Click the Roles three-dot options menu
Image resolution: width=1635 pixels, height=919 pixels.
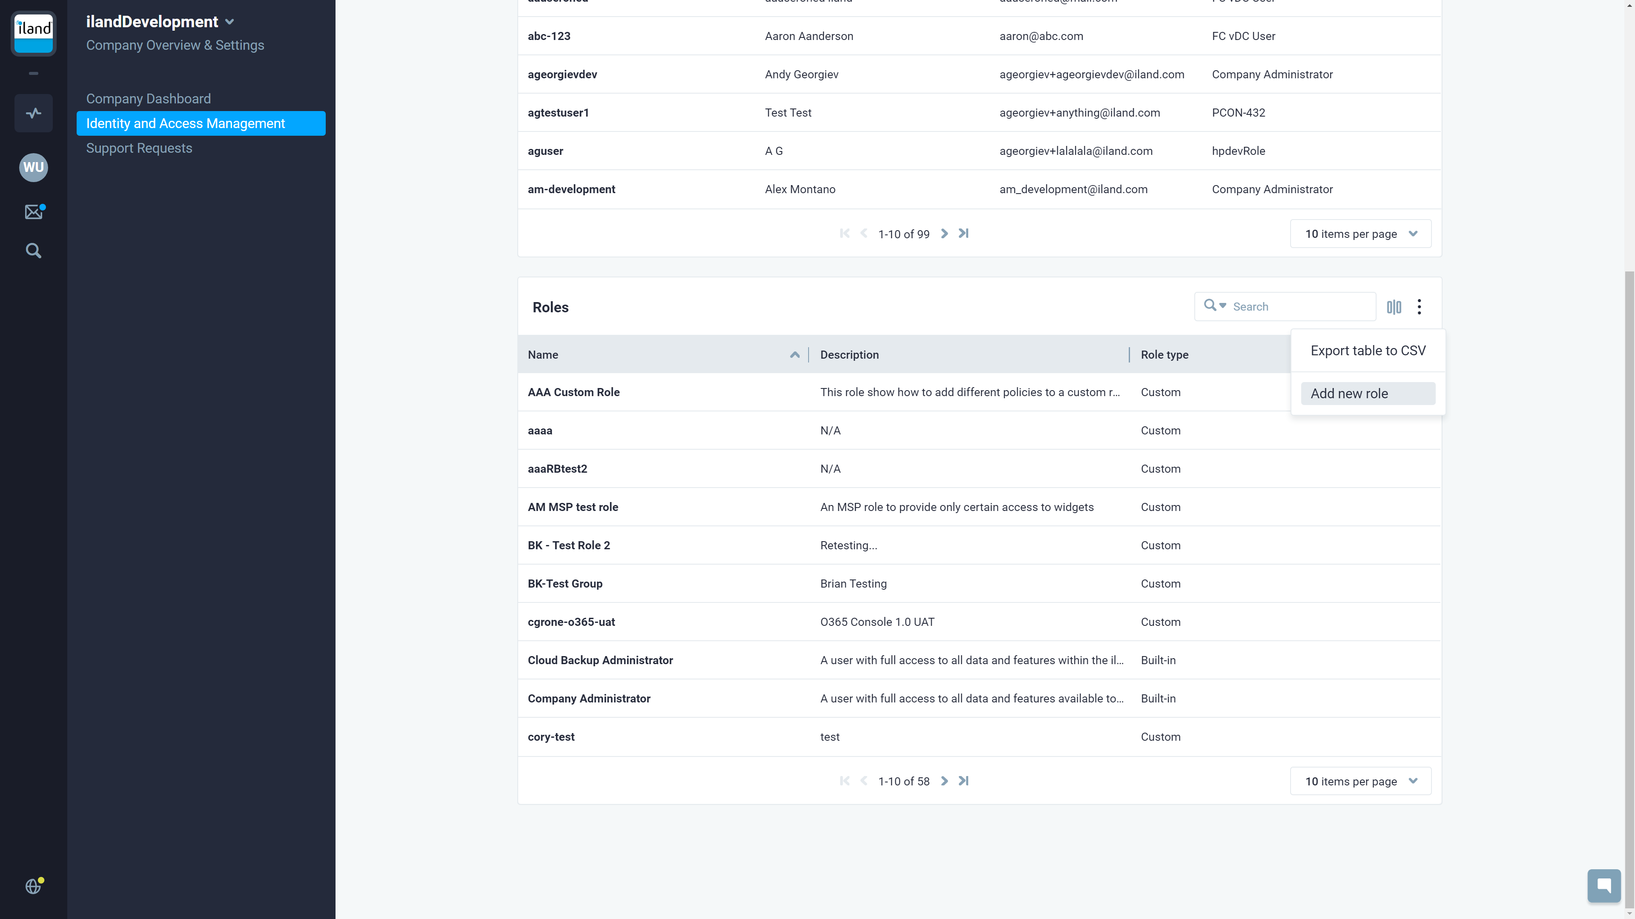1419,307
